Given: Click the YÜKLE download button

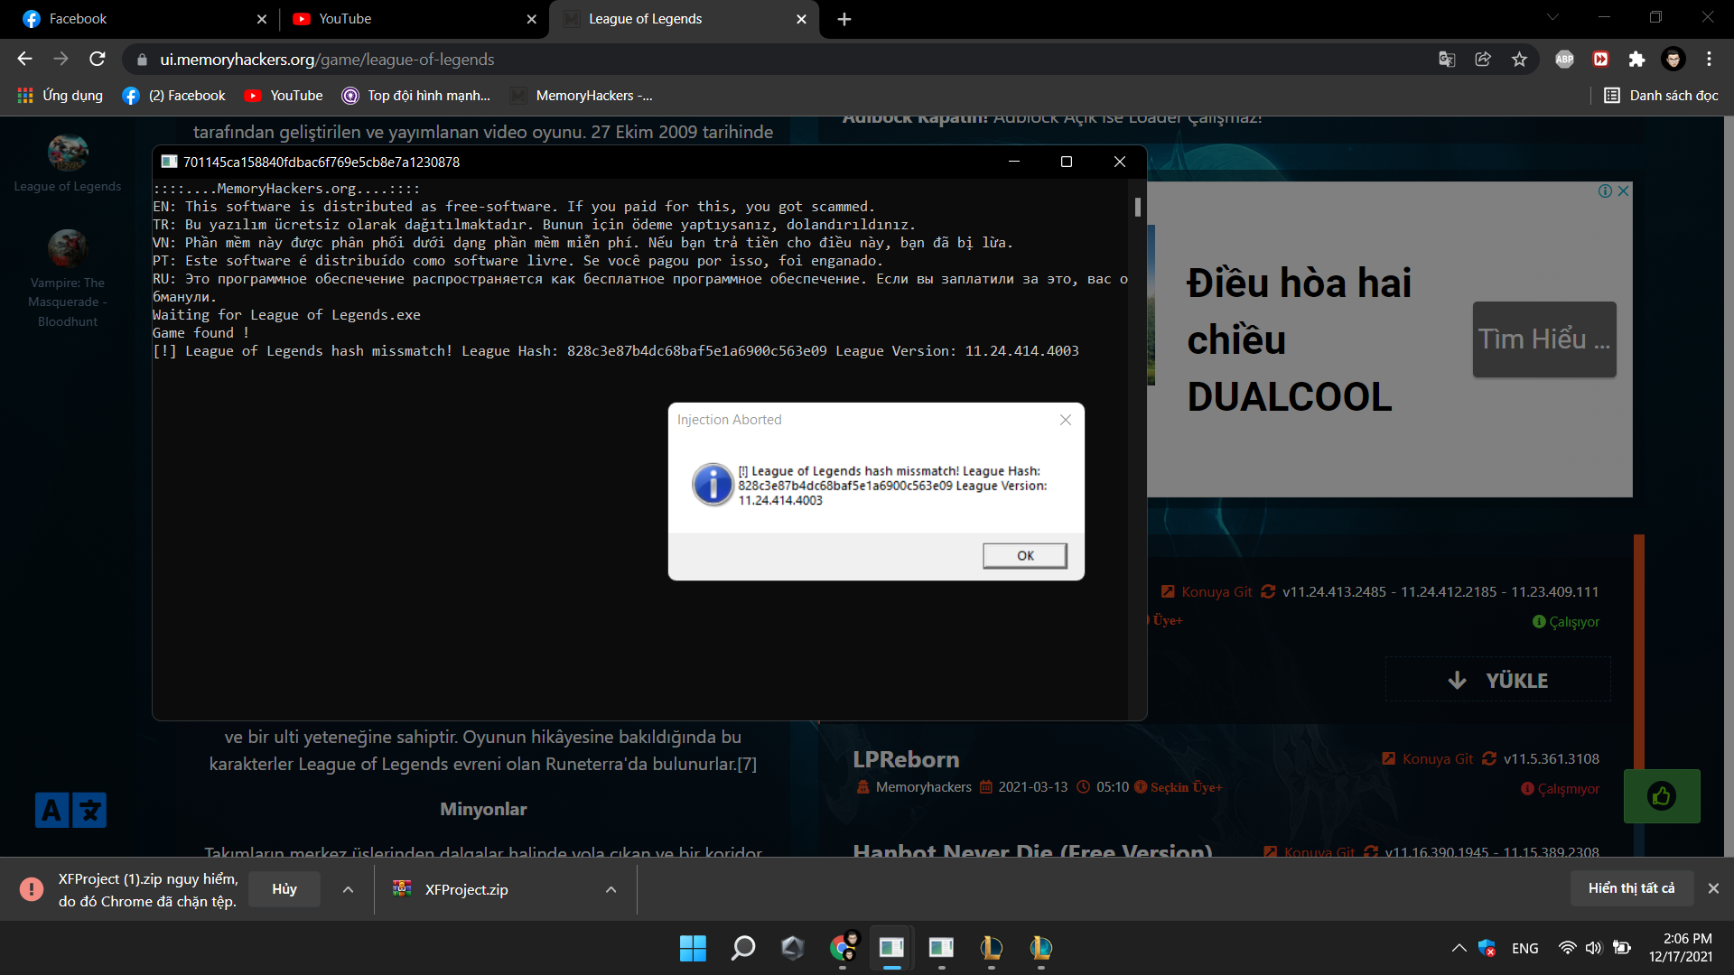Looking at the screenshot, I should (1498, 680).
